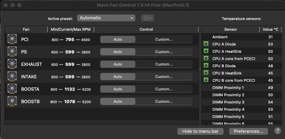Set INTAKE fan control to Auto
285x139 pixels.
pyautogui.click(x=118, y=77)
